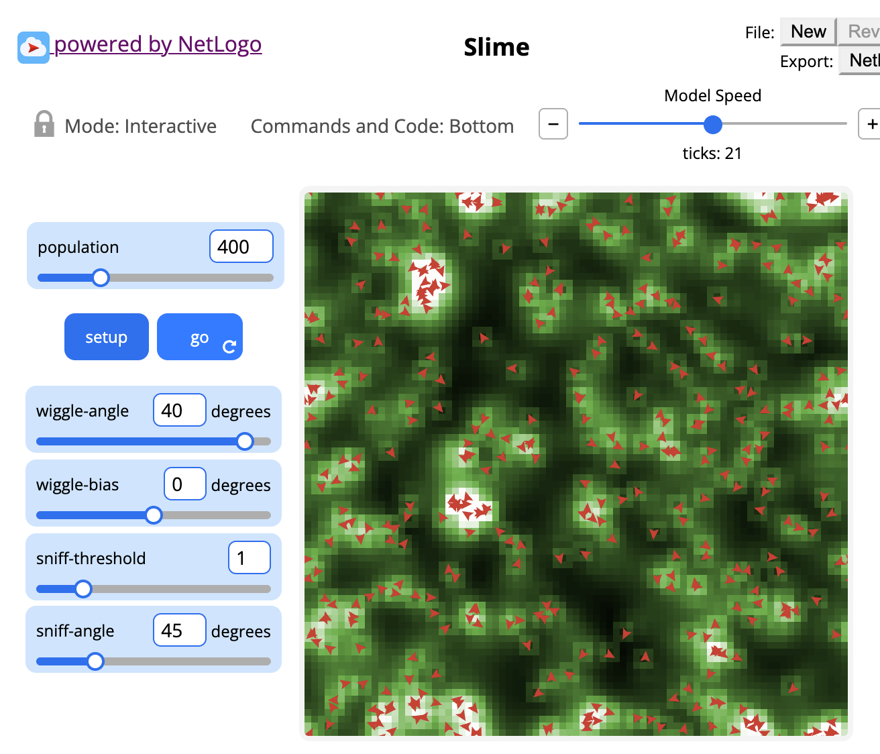Switch Commands and Code position from Bottom

click(x=382, y=126)
